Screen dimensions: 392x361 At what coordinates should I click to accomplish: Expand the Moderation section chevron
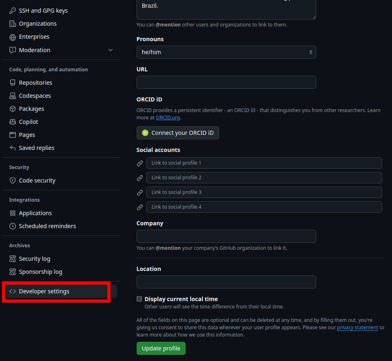[111, 50]
